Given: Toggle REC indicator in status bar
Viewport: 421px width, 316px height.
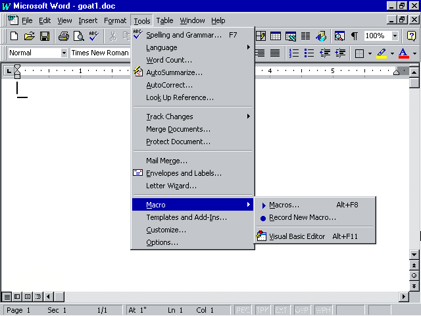Looking at the screenshot, I should point(243,310).
